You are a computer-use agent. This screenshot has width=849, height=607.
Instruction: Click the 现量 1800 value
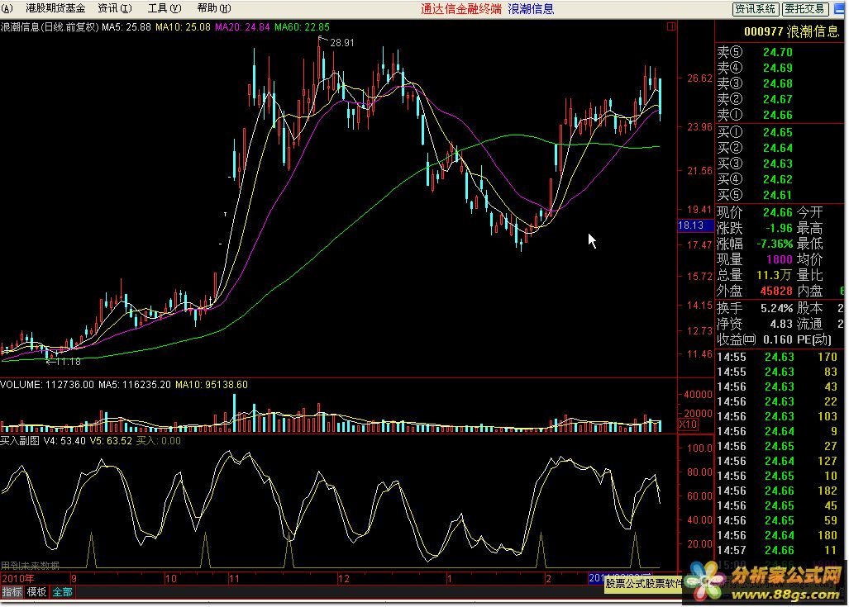pos(780,259)
